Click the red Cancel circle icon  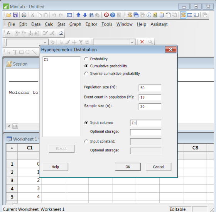[x=106, y=15]
